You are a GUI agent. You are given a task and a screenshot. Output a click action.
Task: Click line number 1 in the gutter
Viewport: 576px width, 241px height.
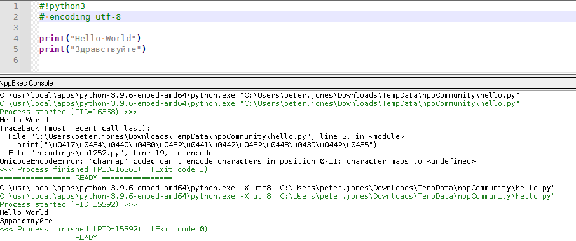(x=15, y=6)
